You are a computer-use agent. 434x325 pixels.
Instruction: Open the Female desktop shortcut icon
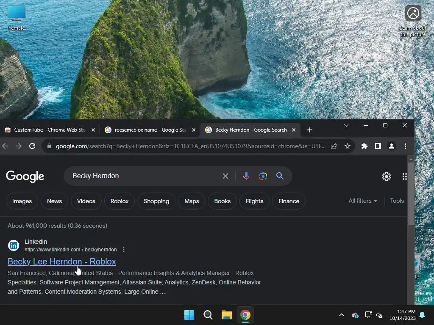(x=17, y=17)
